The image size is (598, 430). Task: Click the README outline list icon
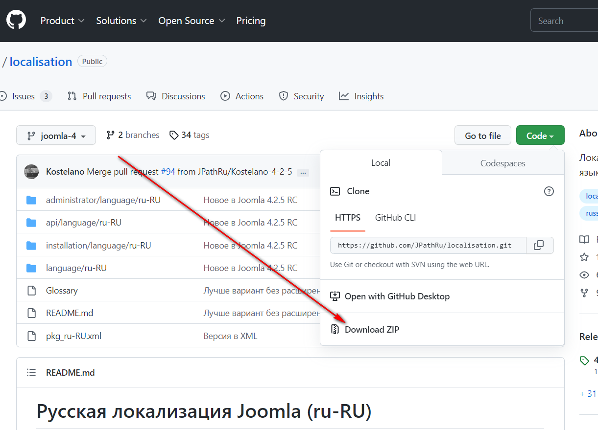pos(31,373)
